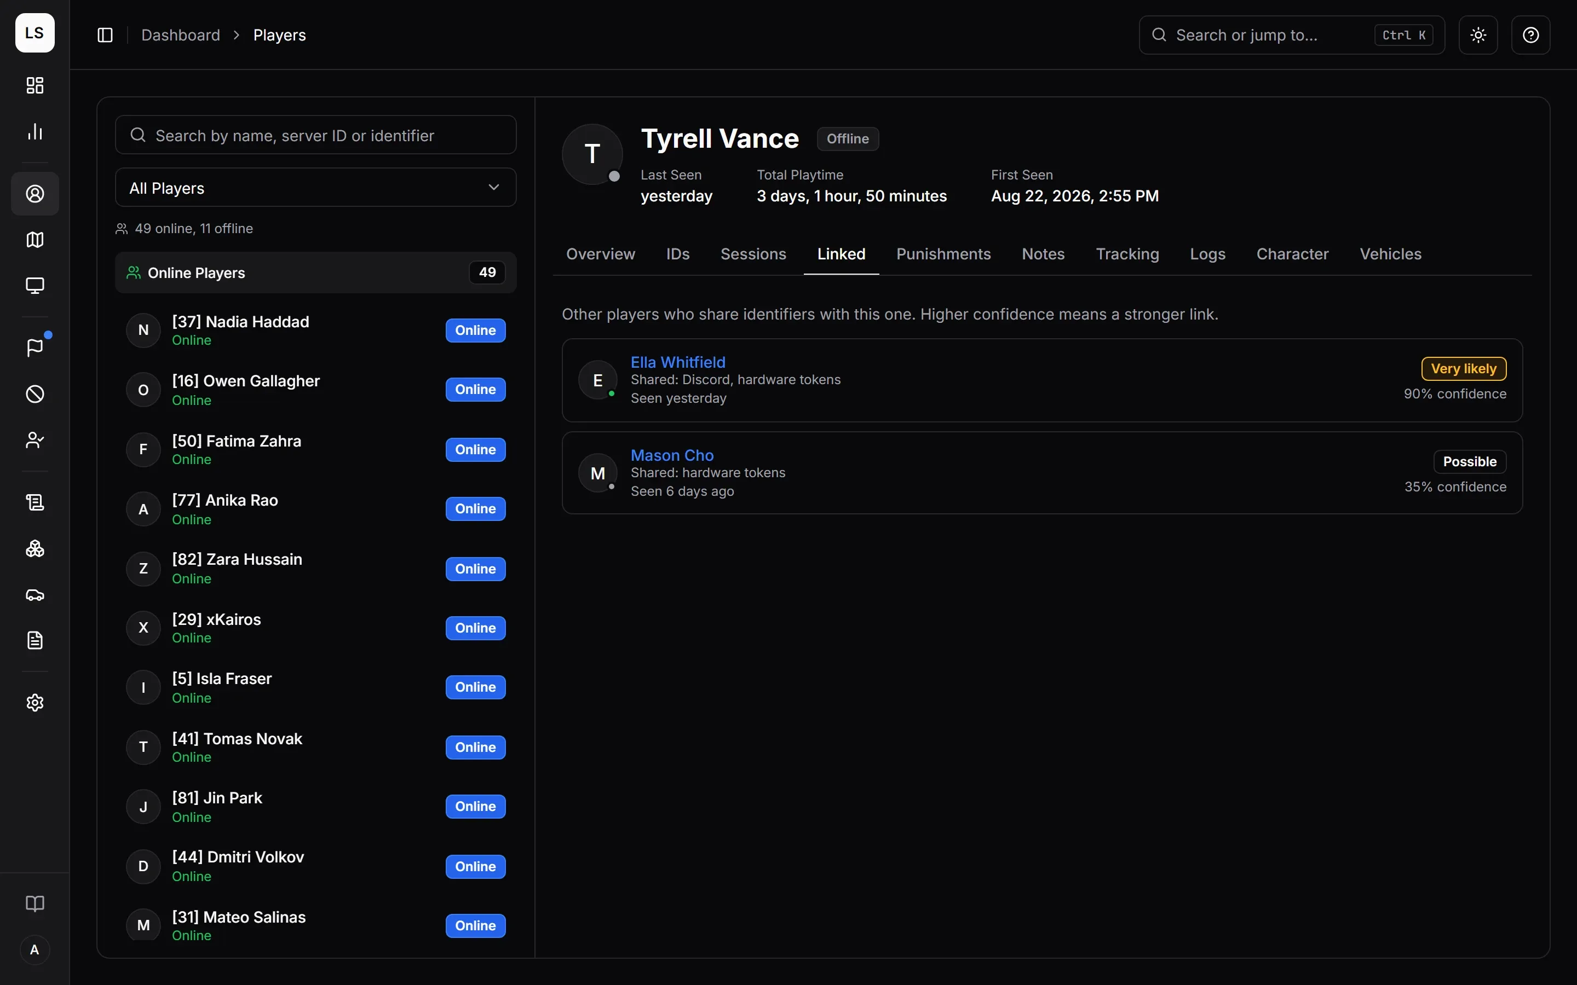
Task: Open the bar chart statistics icon
Action: (x=34, y=131)
